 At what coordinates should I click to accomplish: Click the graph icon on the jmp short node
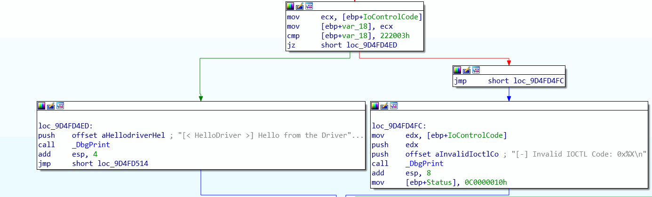coord(476,70)
